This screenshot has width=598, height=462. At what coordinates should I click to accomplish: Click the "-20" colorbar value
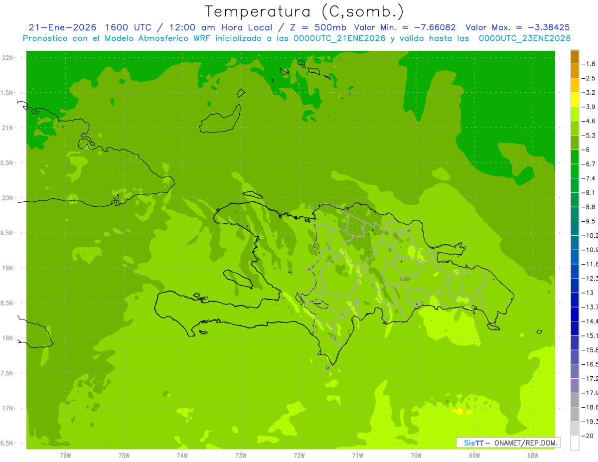pos(588,436)
